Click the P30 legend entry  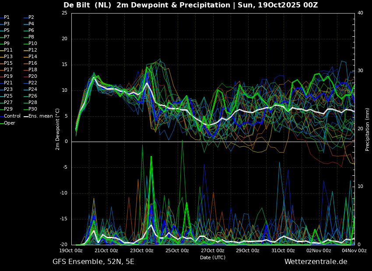point(30,109)
